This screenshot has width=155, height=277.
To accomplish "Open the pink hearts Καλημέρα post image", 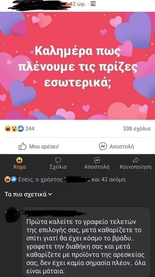I will [77, 66].
